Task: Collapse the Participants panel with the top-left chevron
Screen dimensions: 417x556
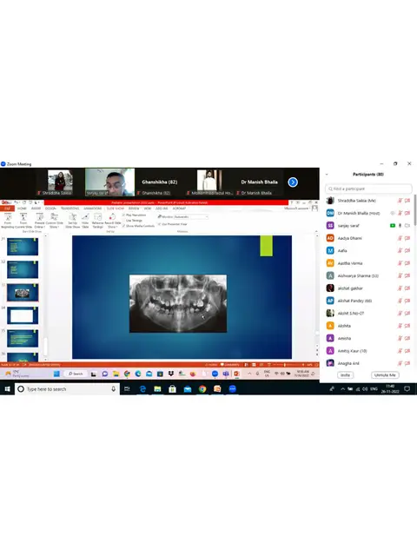Action: coord(327,174)
